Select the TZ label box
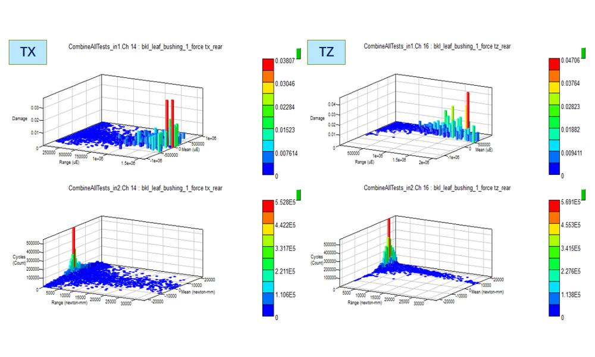This screenshot has height=357, width=595. (326, 52)
